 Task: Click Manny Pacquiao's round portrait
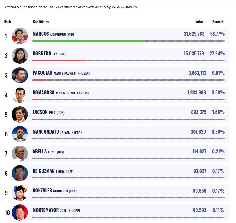20,75
